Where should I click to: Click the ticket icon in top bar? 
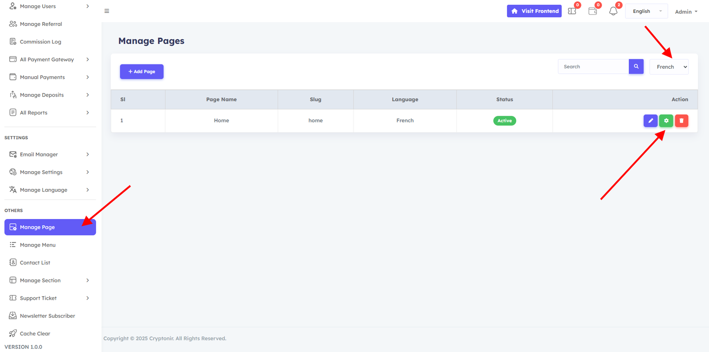click(572, 11)
